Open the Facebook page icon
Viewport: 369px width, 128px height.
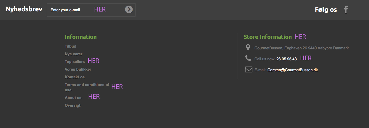[346, 10]
